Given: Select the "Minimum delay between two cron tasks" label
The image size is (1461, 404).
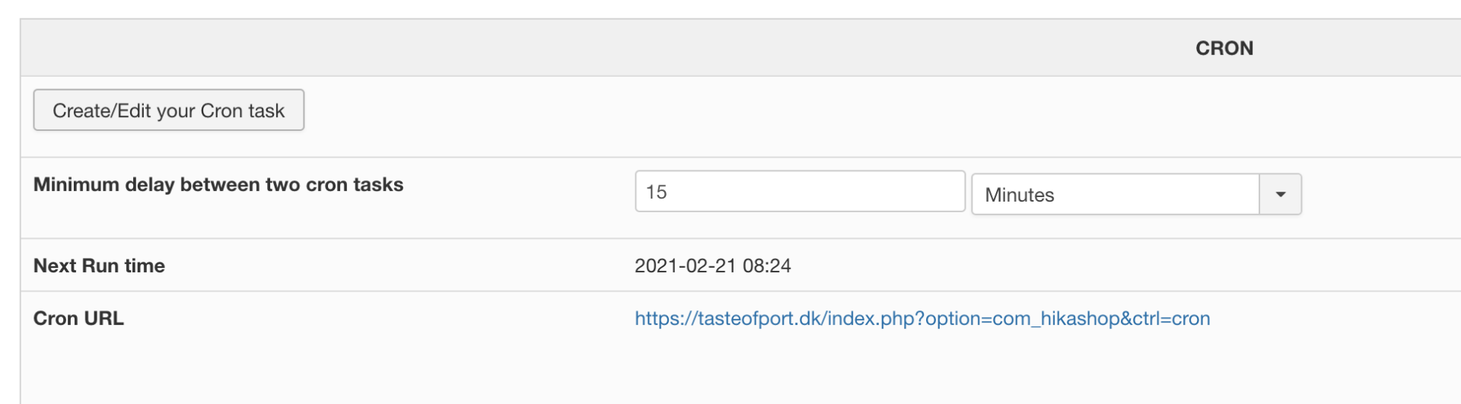Looking at the screenshot, I should [x=218, y=185].
